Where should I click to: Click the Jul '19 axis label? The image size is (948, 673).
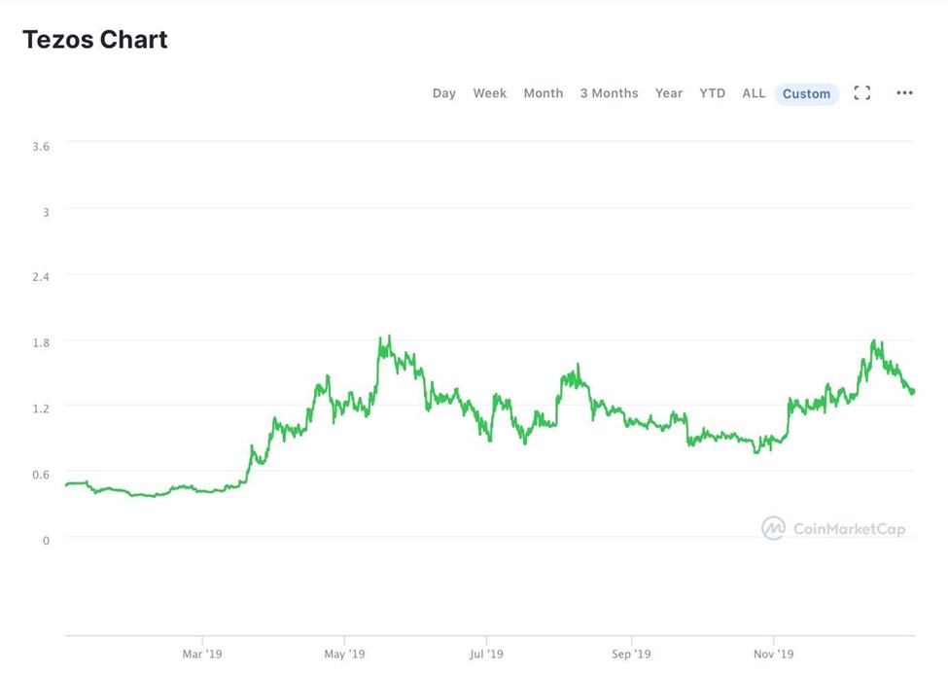pyautogui.click(x=486, y=654)
